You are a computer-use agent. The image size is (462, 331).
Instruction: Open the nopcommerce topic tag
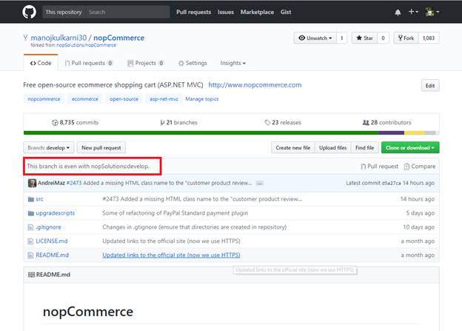point(44,99)
